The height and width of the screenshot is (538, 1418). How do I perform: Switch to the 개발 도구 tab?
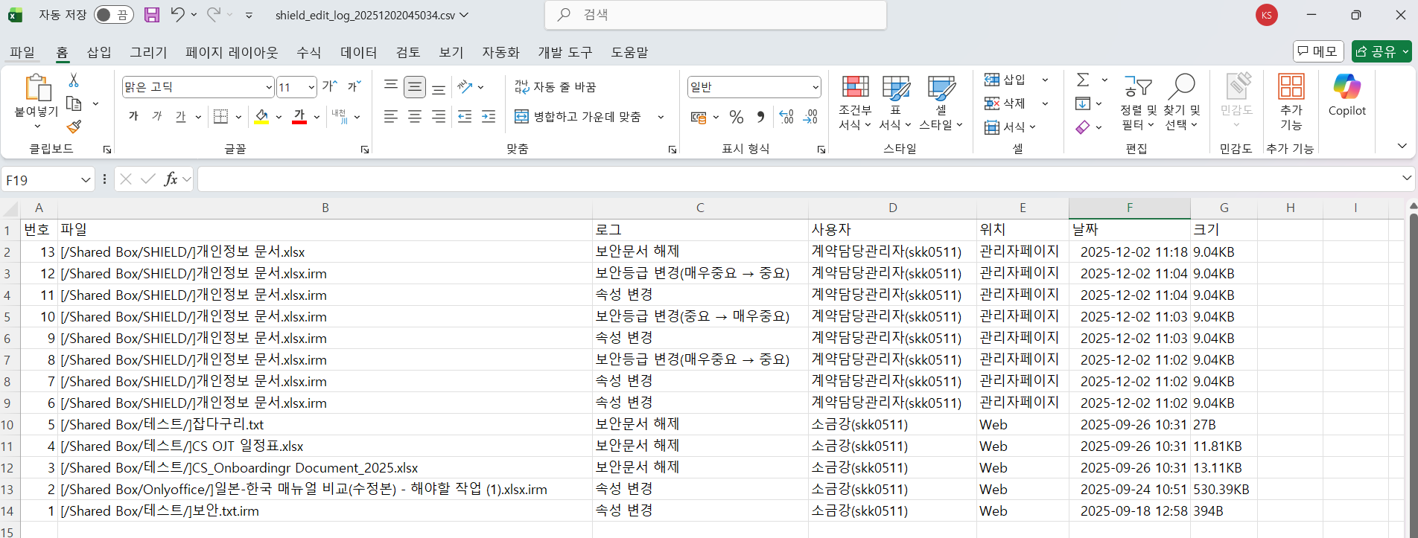[x=565, y=52]
